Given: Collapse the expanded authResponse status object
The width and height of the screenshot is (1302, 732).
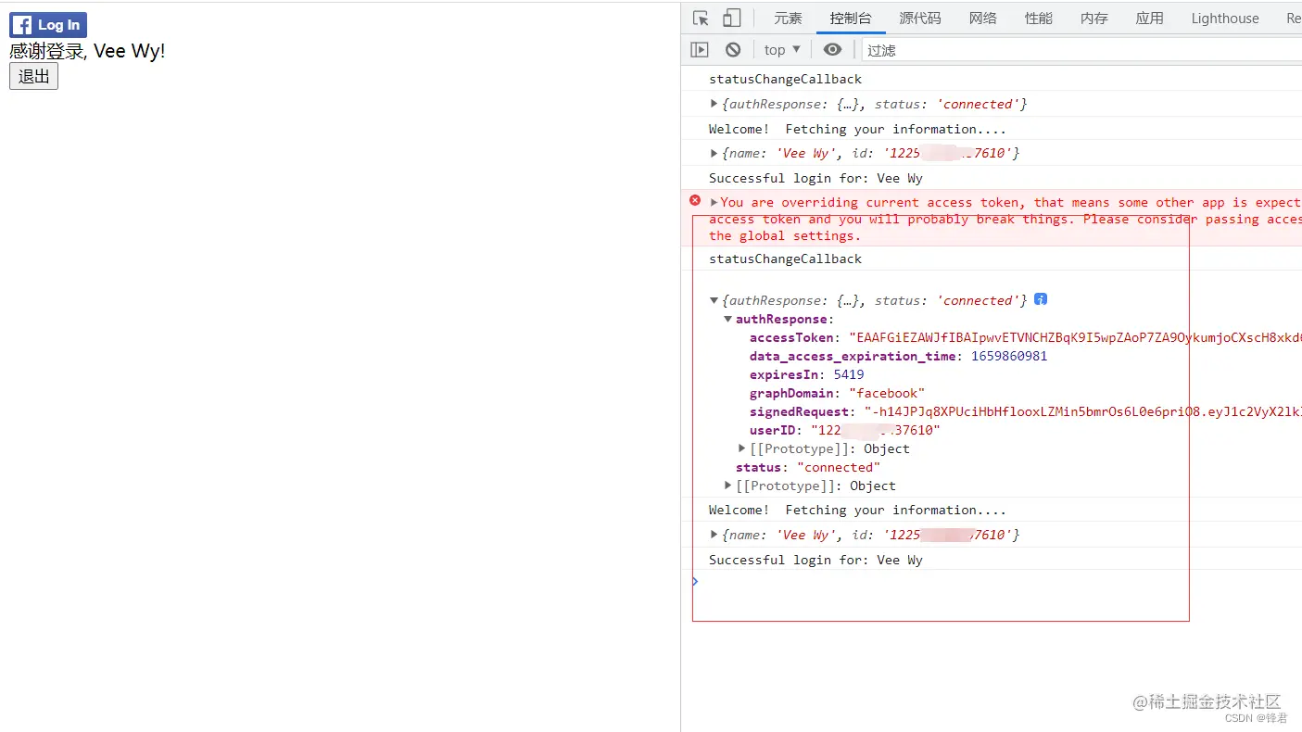Looking at the screenshot, I should pos(714,300).
